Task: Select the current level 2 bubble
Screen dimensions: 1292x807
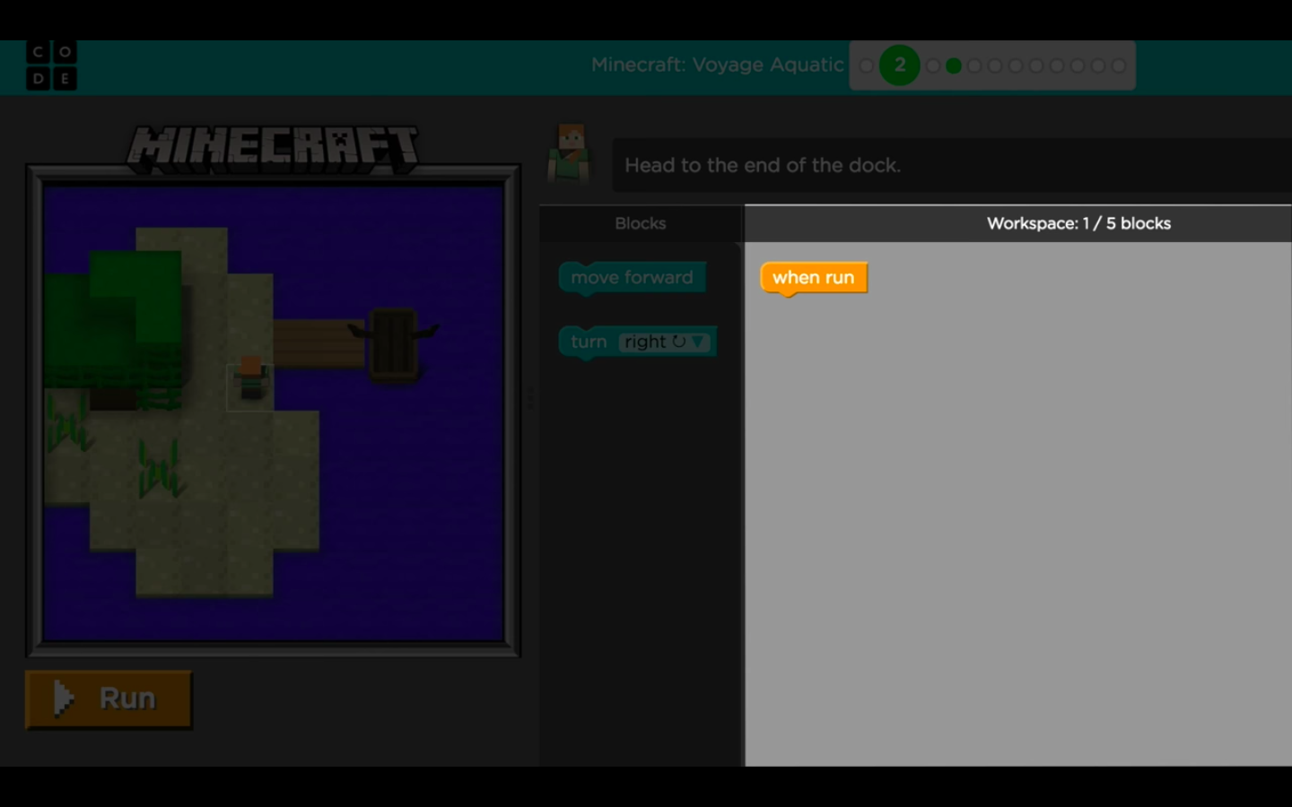Action: point(899,65)
